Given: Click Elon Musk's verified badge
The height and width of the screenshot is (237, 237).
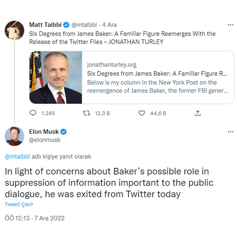Looking at the screenshot, I should point(64,132).
